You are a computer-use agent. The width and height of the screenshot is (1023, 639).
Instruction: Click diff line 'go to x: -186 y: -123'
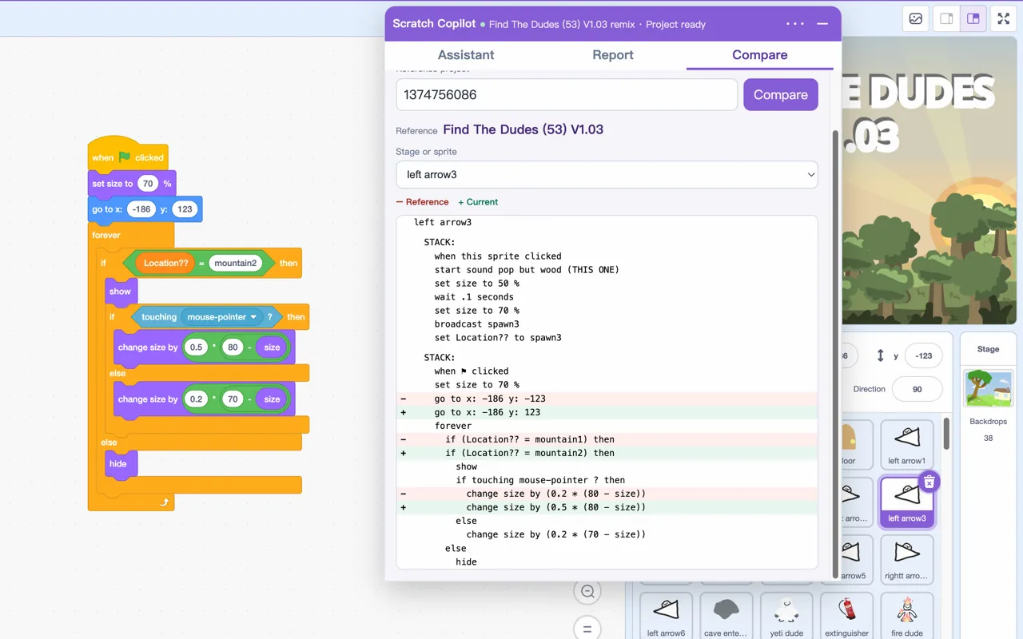click(x=607, y=399)
